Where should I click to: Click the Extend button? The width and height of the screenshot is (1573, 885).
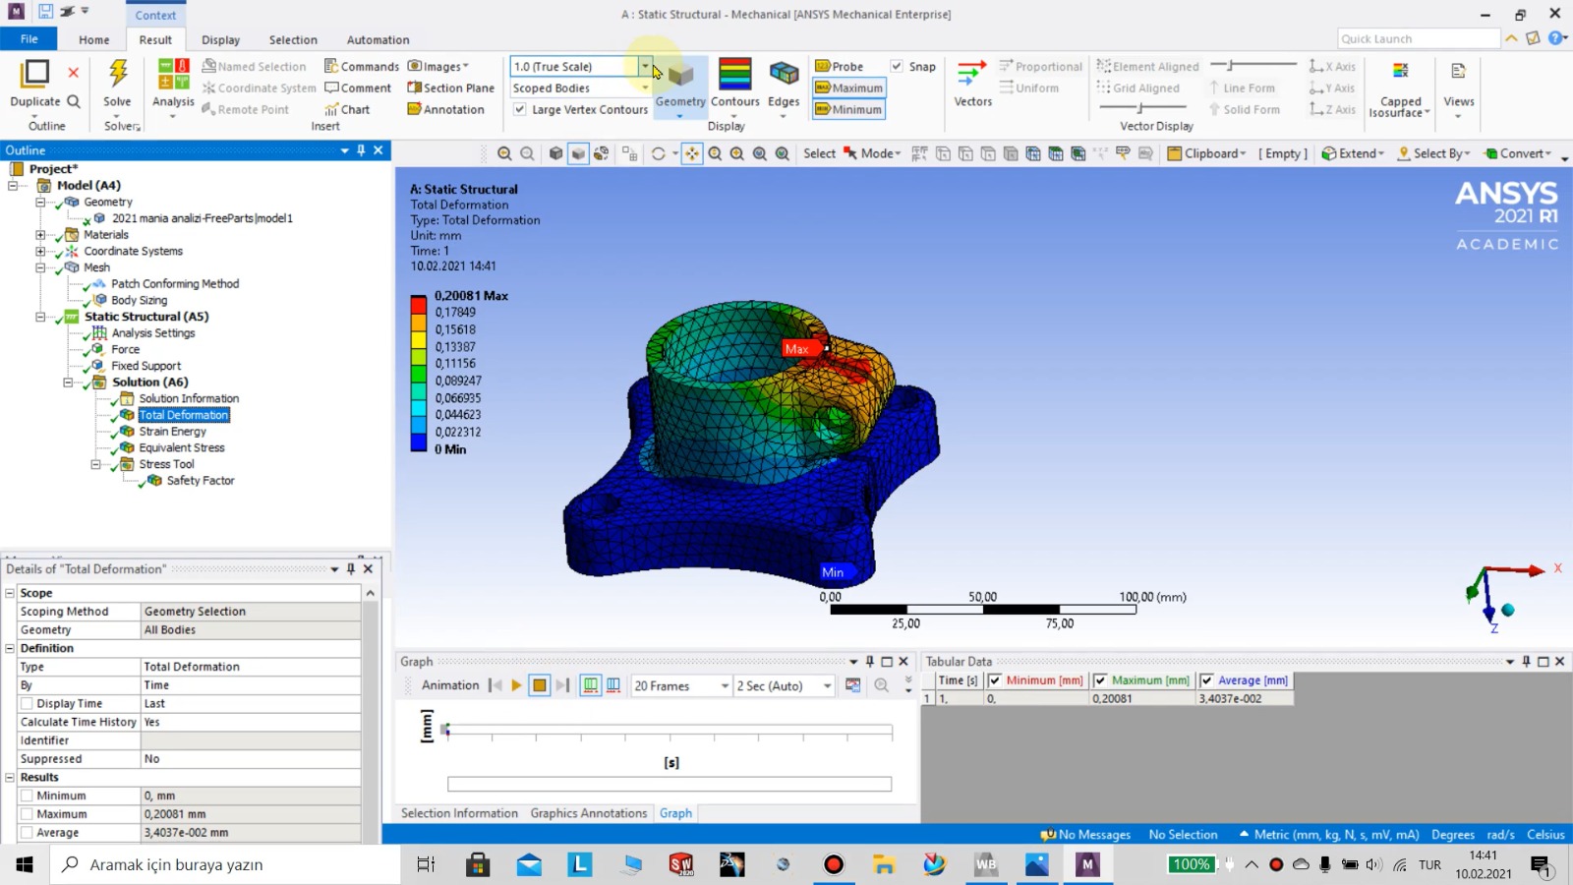point(1353,154)
